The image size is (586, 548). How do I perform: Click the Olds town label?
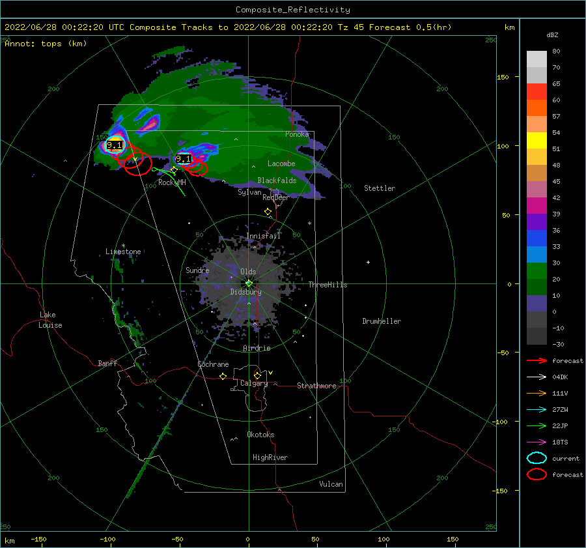point(248,272)
